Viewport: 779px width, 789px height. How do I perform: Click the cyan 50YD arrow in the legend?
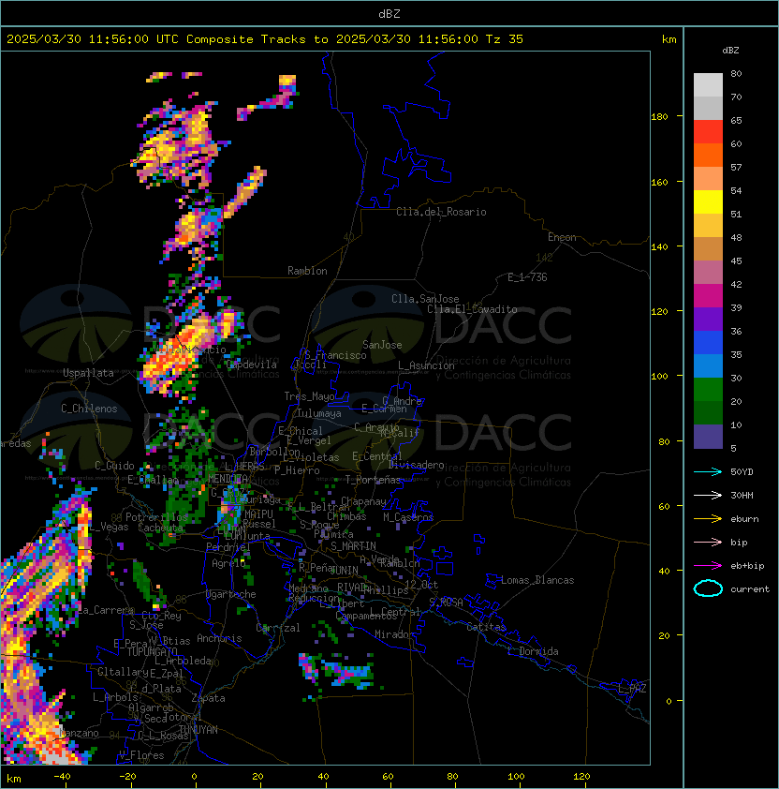pos(708,472)
